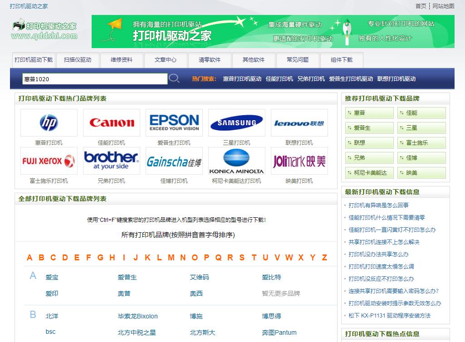Click the FUJI Xerox brand logo

[49, 161]
